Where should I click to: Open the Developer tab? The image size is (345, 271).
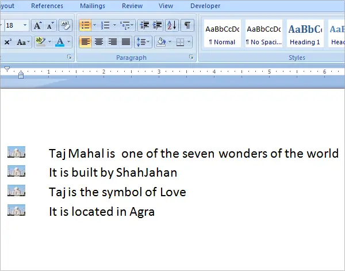click(x=205, y=6)
